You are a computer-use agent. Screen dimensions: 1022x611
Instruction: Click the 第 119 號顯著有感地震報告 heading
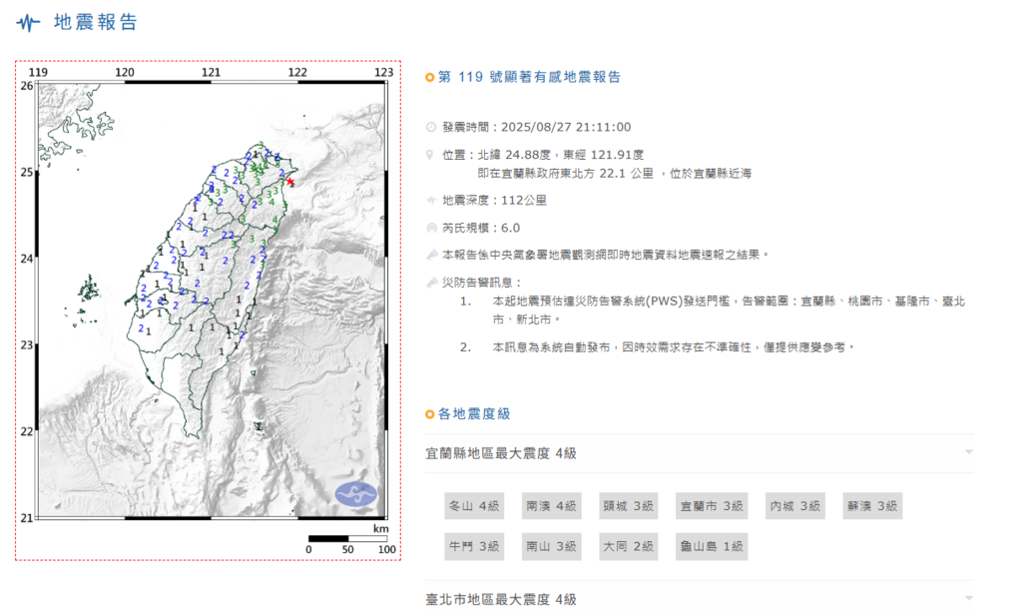[529, 77]
